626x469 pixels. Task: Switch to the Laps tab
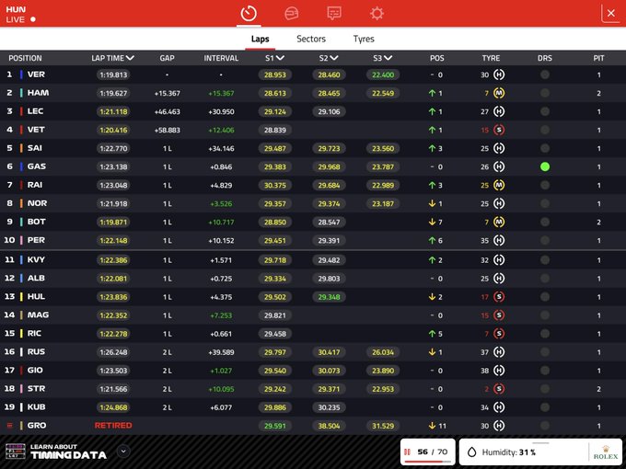260,39
